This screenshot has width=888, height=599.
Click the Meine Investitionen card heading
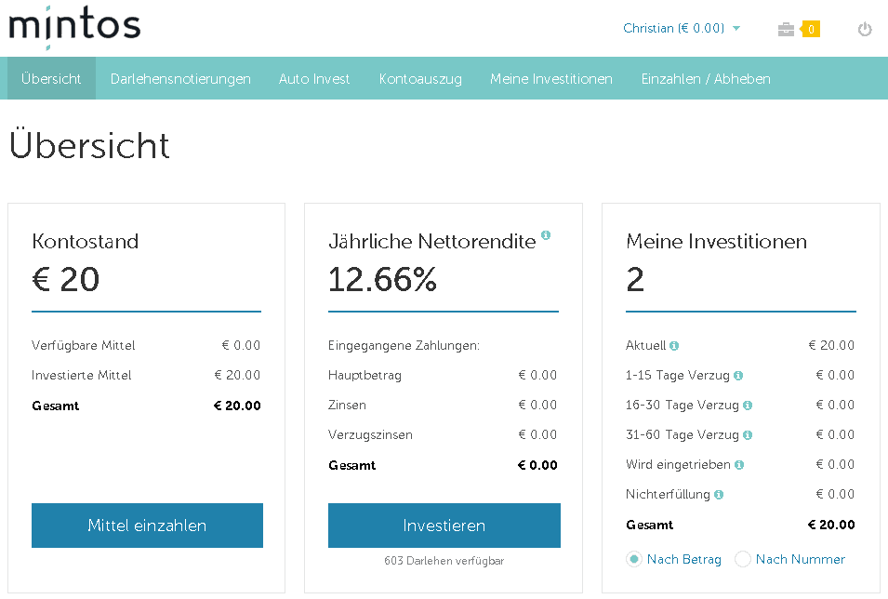716,242
